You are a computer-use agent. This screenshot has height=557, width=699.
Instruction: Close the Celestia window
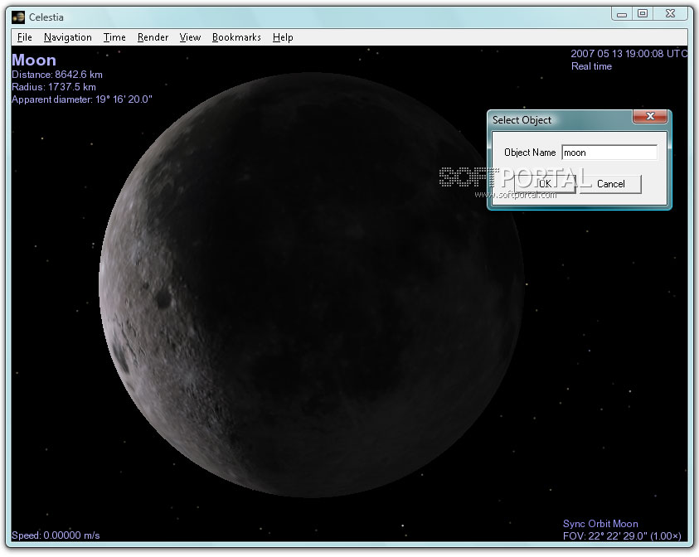coord(671,14)
